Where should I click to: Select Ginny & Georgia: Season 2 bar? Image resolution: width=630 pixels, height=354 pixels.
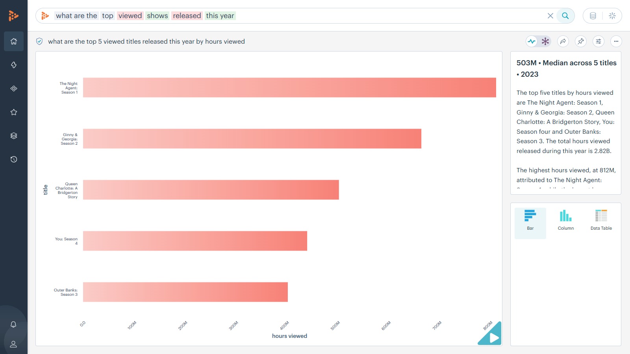(252, 138)
